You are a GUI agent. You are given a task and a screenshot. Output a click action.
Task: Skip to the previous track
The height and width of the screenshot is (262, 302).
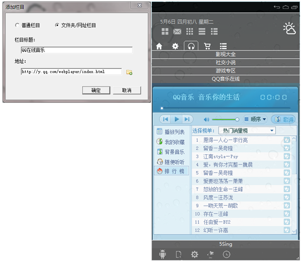point(165,119)
